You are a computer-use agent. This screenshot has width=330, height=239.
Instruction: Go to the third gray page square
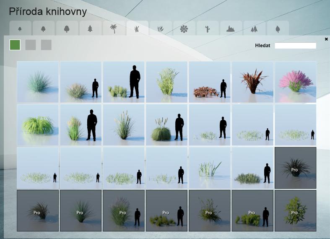click(46, 45)
